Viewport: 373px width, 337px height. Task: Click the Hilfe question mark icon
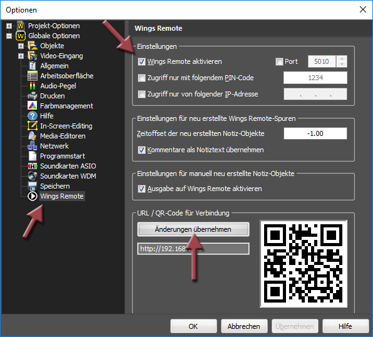[33, 116]
